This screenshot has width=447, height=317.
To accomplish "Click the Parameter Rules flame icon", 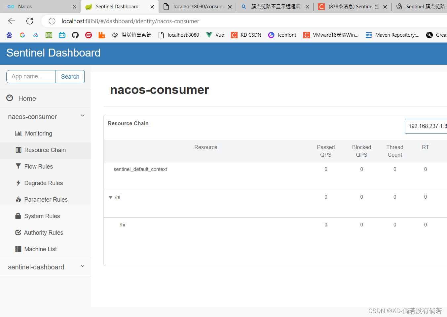I will click(19, 199).
